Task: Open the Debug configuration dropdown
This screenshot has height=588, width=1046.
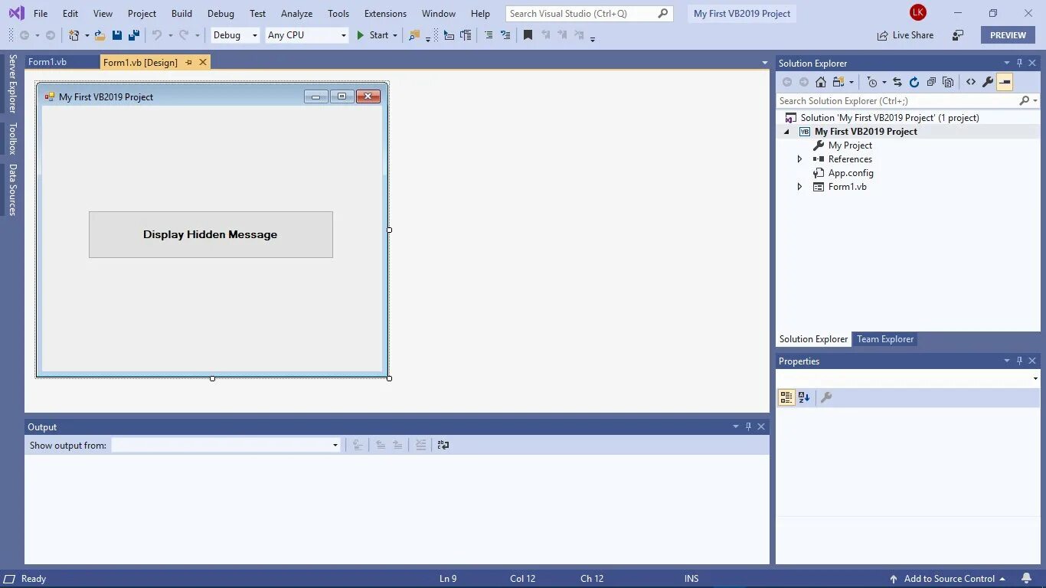Action: [255, 35]
